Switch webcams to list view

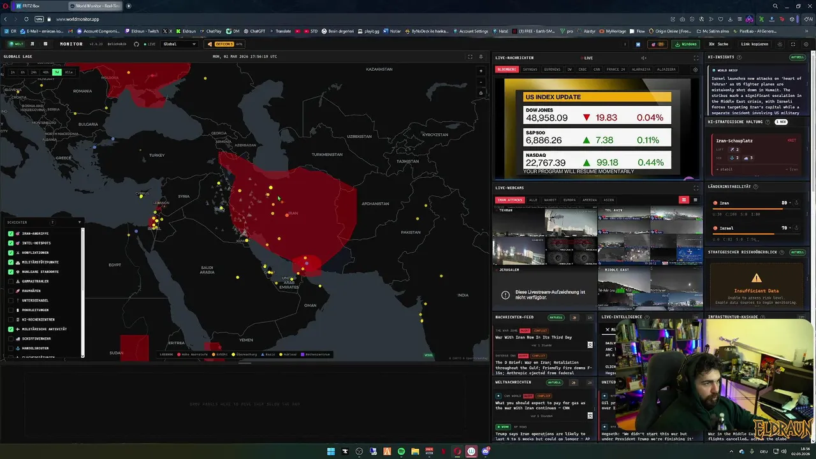pos(695,200)
